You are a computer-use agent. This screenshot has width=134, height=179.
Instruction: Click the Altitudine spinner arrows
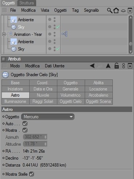[45, 144]
